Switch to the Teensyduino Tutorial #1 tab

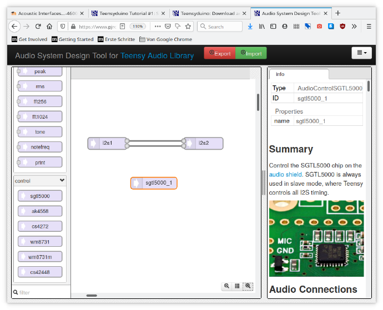(x=127, y=13)
